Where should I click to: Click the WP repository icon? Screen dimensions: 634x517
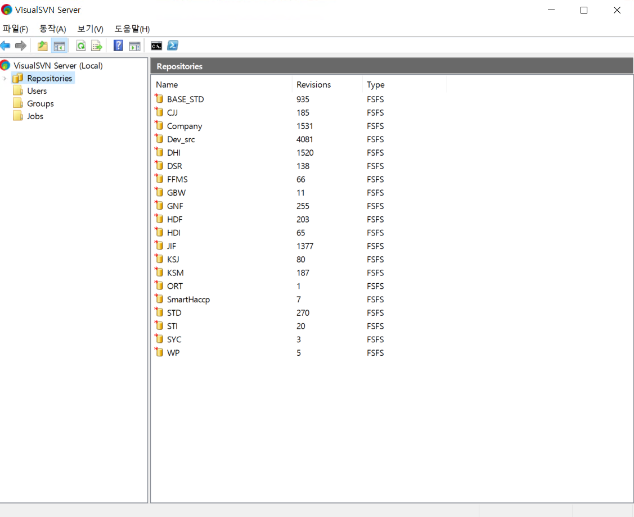click(159, 352)
